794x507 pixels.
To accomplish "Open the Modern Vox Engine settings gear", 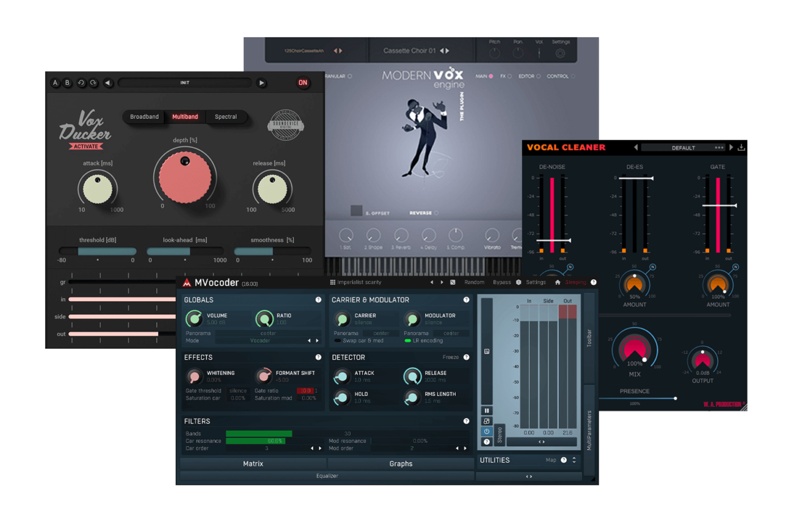I will pyautogui.click(x=560, y=53).
